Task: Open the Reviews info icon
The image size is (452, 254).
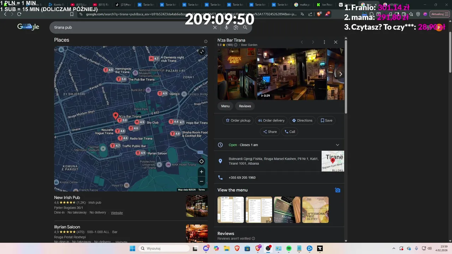Action: pyautogui.click(x=253, y=239)
